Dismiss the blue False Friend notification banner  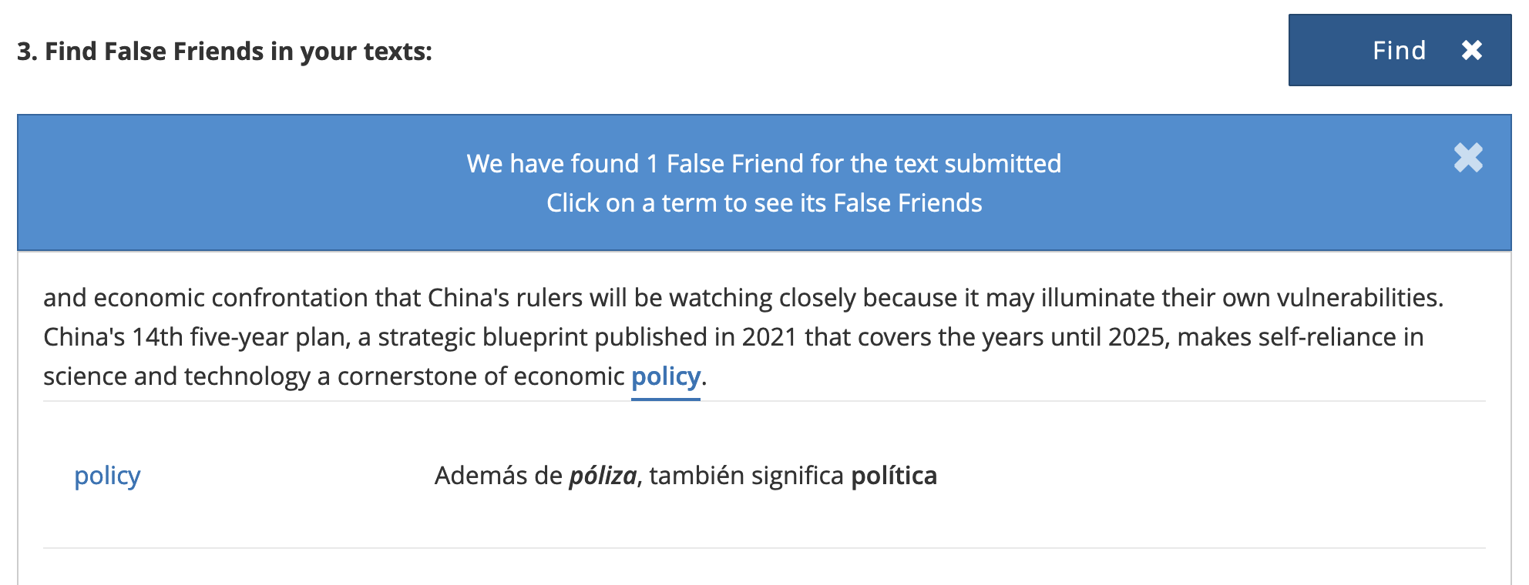pyautogui.click(x=1468, y=158)
